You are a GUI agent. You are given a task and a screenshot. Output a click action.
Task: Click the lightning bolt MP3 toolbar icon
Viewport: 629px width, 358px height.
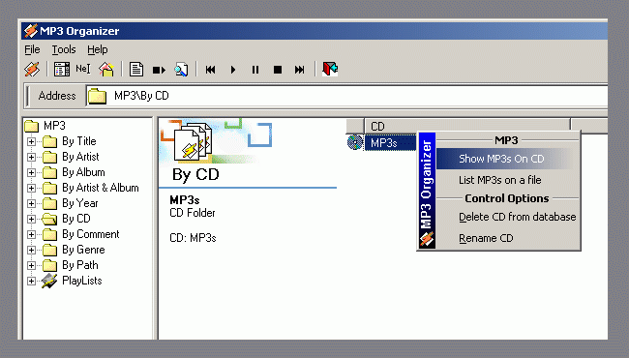pos(32,70)
